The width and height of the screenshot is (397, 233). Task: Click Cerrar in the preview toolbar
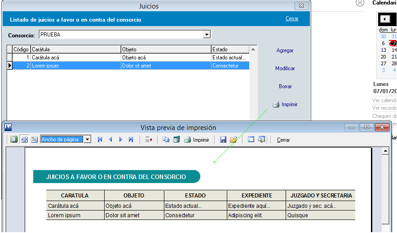283,140
